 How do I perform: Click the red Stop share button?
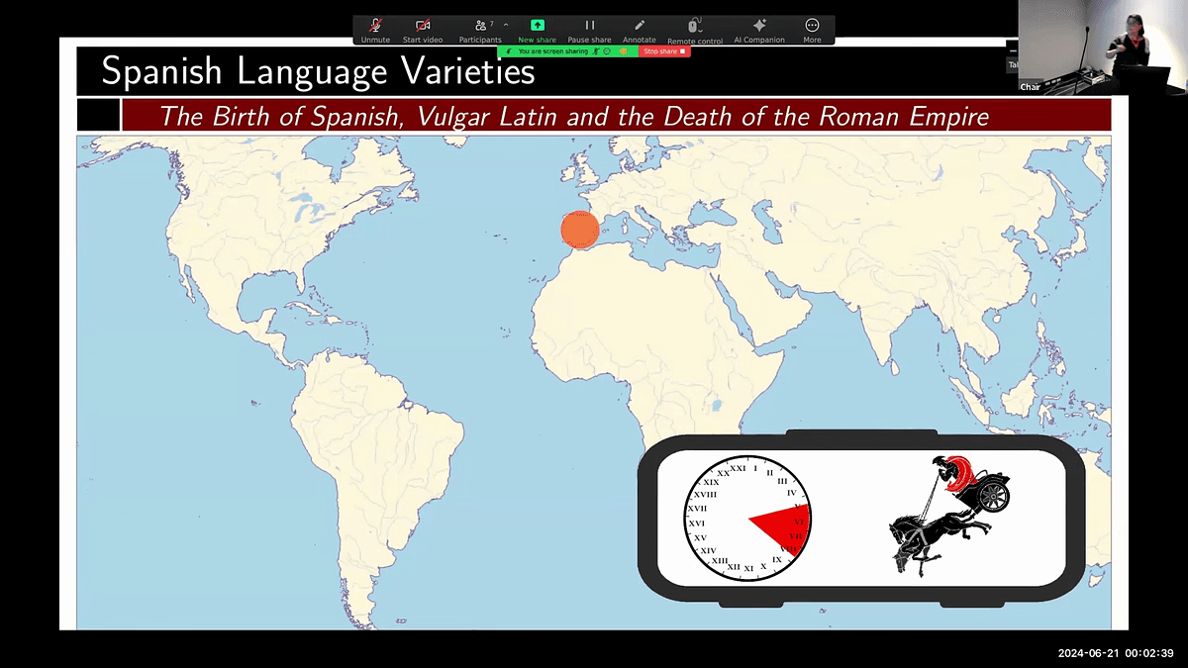click(x=664, y=50)
